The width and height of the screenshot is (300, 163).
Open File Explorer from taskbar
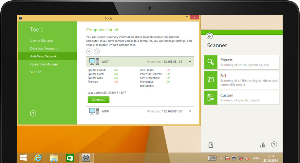(54, 158)
